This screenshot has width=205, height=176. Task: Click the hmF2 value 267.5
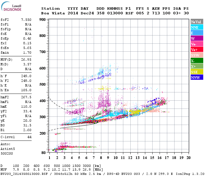[x=26, y=97]
